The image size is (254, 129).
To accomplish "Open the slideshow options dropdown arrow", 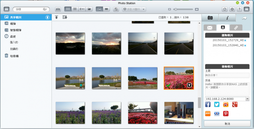I will (x=144, y=9).
